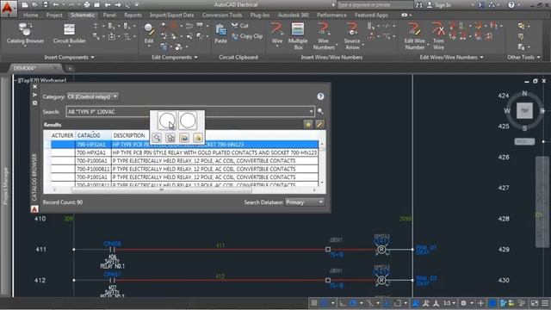Click the new drawing tab plus button
Image resolution: width=551 pixels, height=310 pixels.
pyautogui.click(x=70, y=69)
